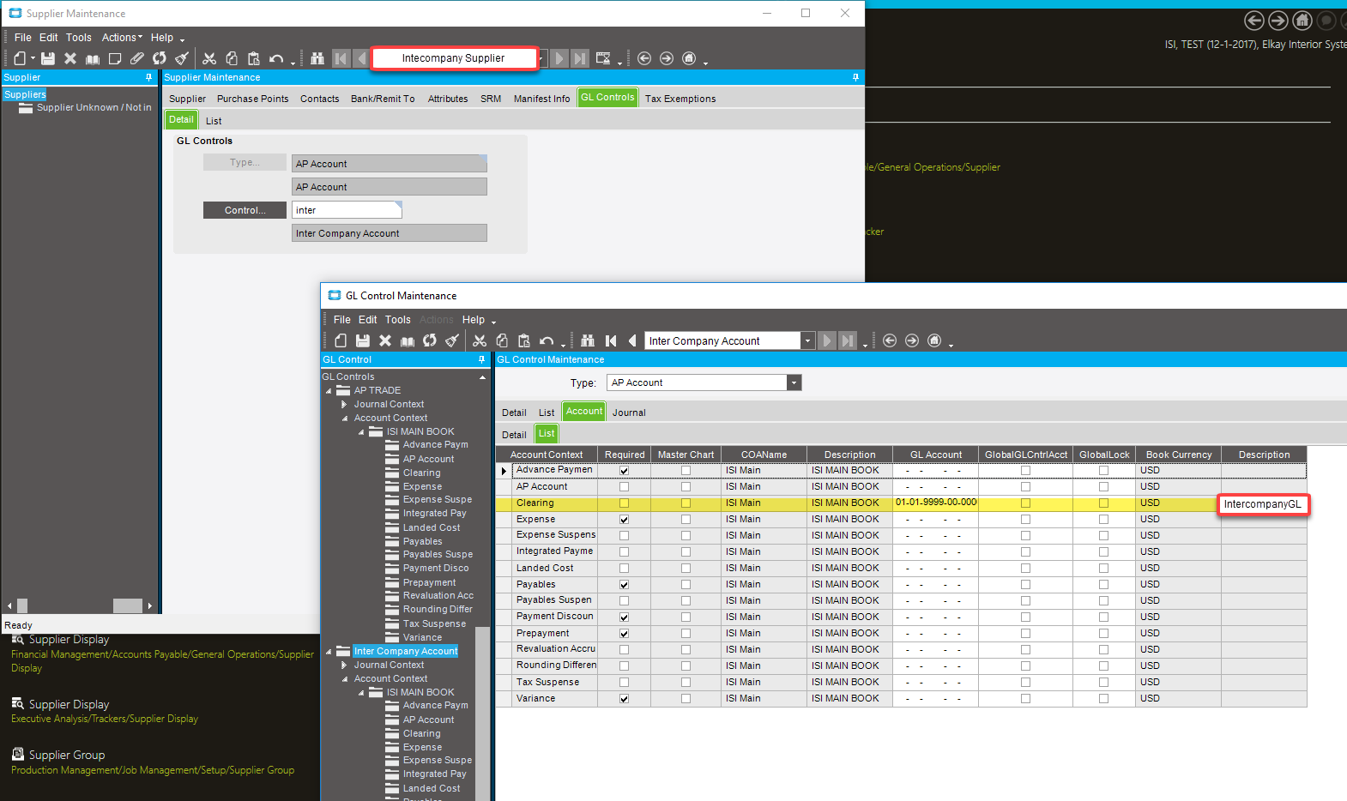This screenshot has width=1347, height=801.
Task: Go to previous record in GL Control Maintenance
Action: click(632, 340)
